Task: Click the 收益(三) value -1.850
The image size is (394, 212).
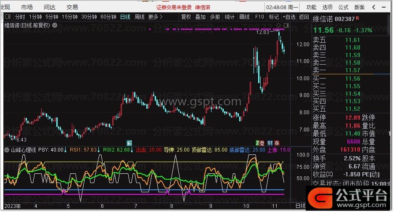Action: tap(352, 174)
